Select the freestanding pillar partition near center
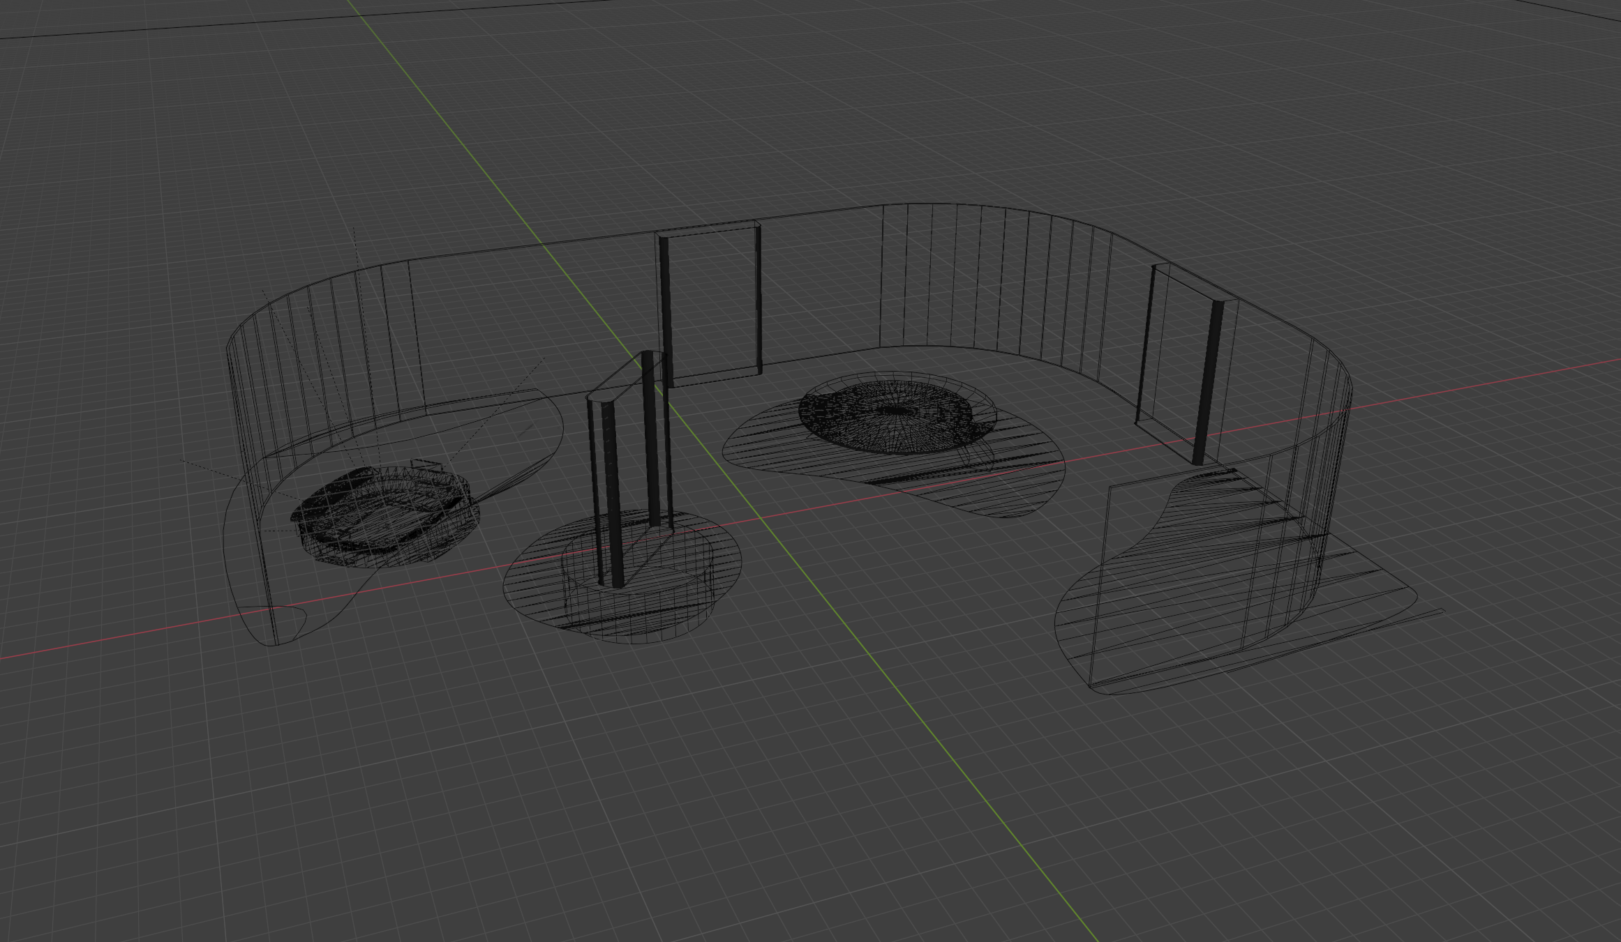Viewport: 1621px width, 942px height. click(x=629, y=469)
